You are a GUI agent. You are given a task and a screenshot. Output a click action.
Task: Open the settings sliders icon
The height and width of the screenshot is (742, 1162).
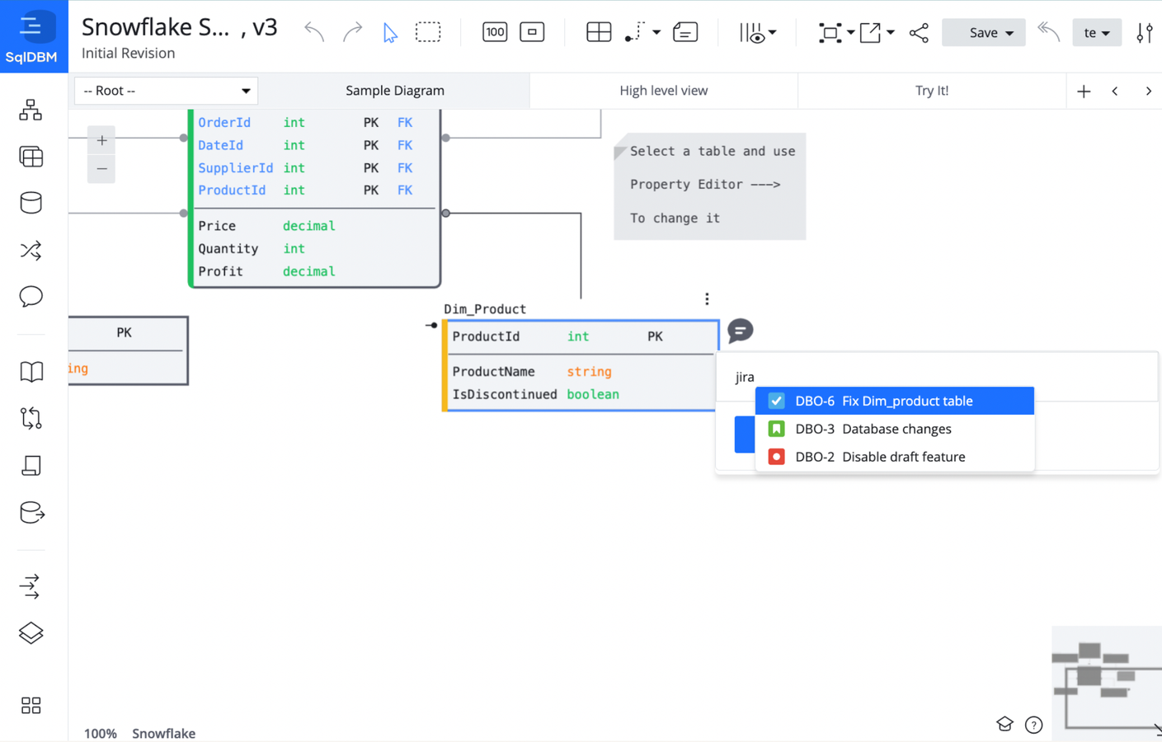1145,32
